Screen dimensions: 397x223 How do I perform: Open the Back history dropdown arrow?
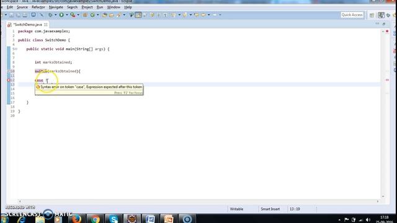[x=208, y=15]
